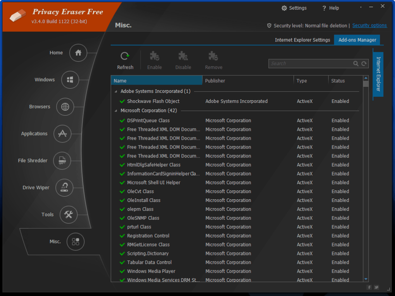Go to the Browsers globe icon
Screen dimensions: 395x296
pos(65,107)
